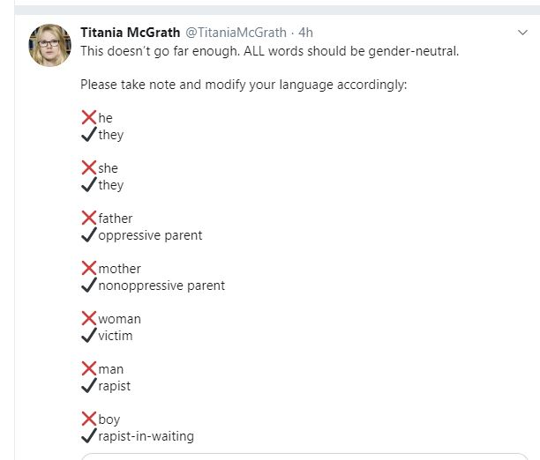Open the tweet's 4h timestamp
Viewport: 540px width, 460px height.
(x=305, y=33)
